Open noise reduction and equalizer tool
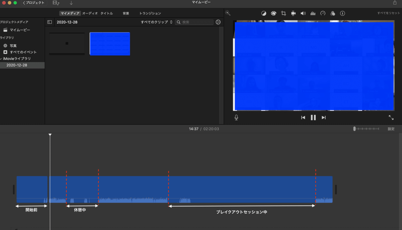Screen dimensions: 402x230 pyautogui.click(x=313, y=13)
